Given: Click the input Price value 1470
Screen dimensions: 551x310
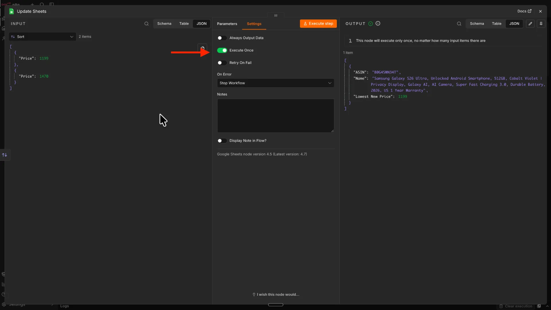Looking at the screenshot, I should coord(44,76).
